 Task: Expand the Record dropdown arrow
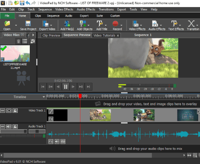pyautogui.click(x=121, y=25)
